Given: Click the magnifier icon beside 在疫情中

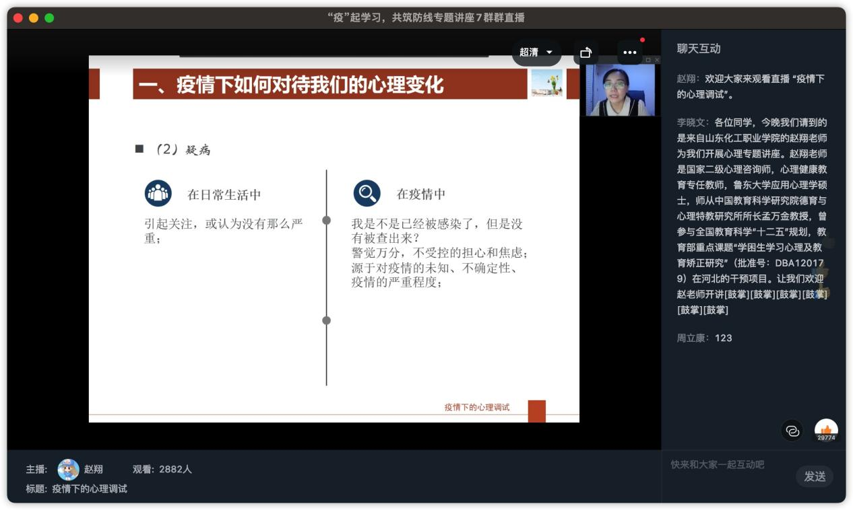Looking at the screenshot, I should pyautogui.click(x=367, y=194).
